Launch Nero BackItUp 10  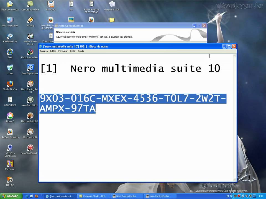click(x=30, y=100)
